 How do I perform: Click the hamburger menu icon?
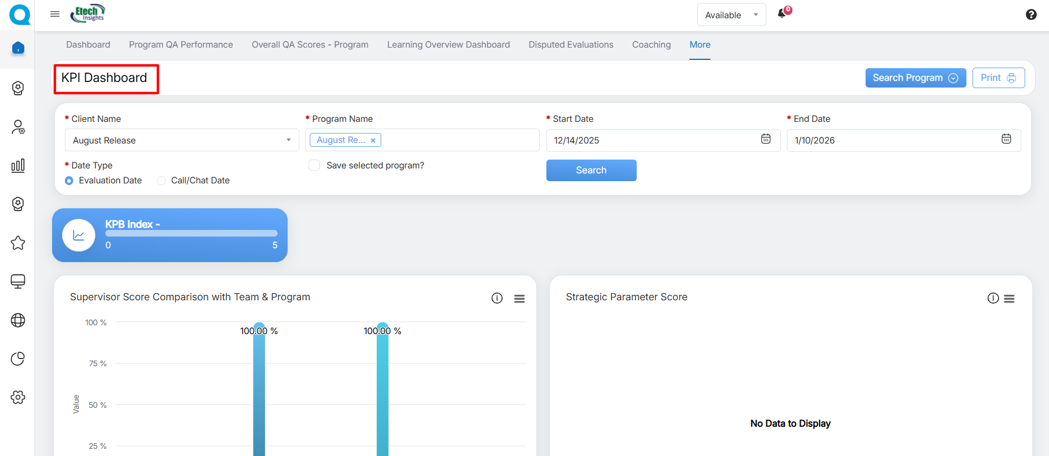pos(55,14)
